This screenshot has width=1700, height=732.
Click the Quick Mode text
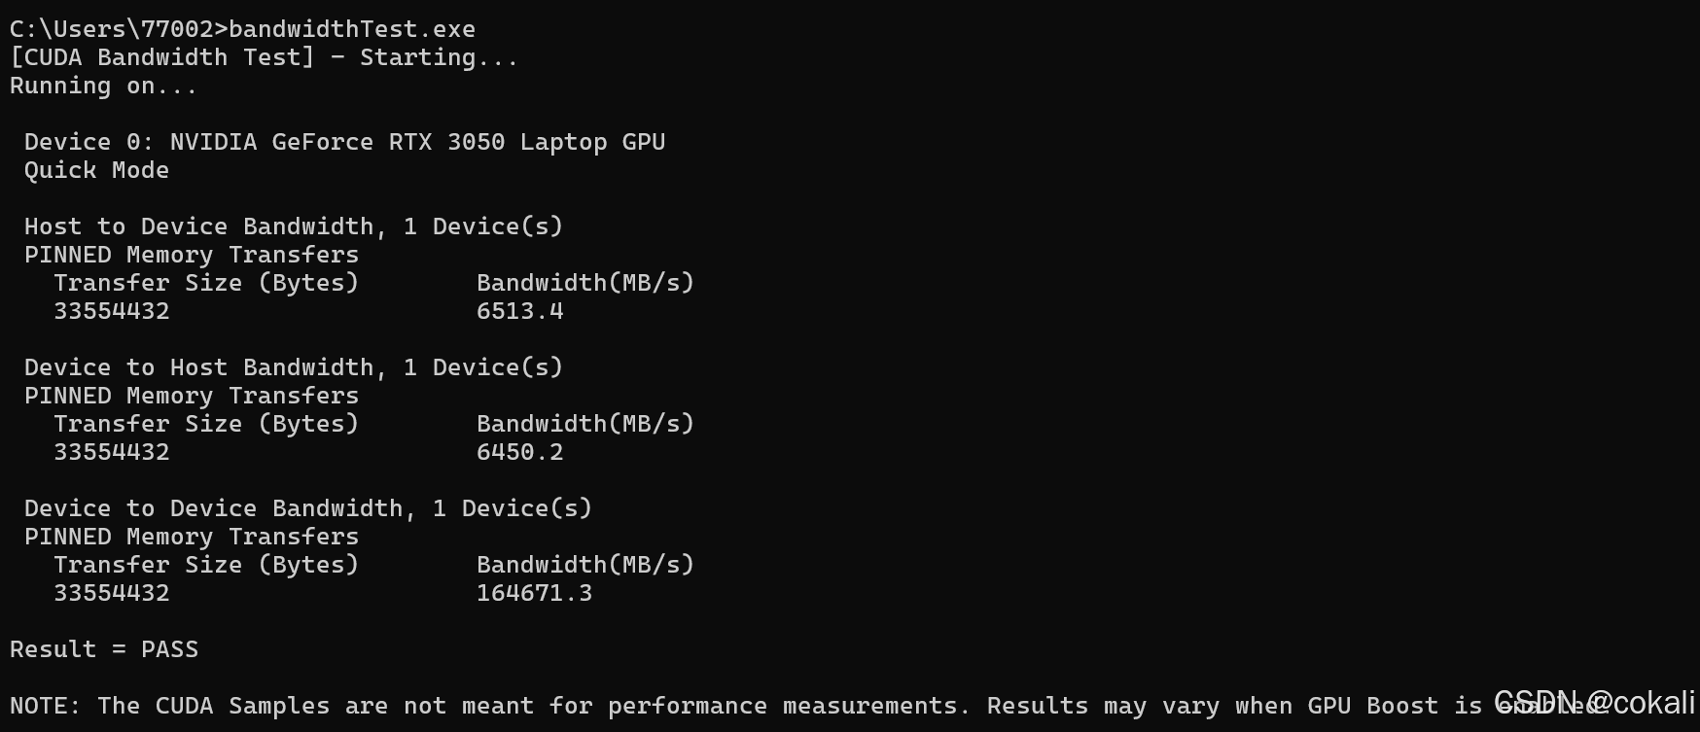click(x=96, y=170)
